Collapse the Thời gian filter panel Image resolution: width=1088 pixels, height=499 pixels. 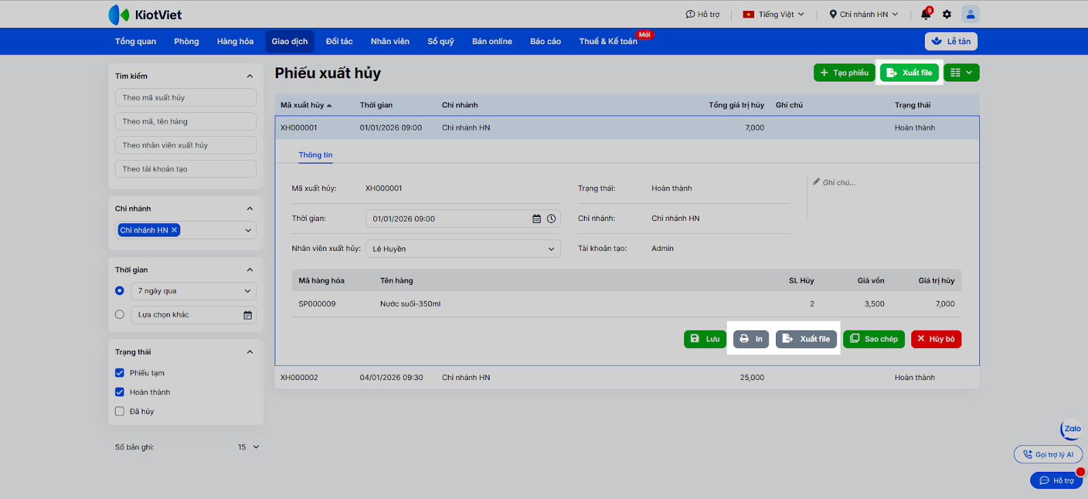pyautogui.click(x=250, y=270)
